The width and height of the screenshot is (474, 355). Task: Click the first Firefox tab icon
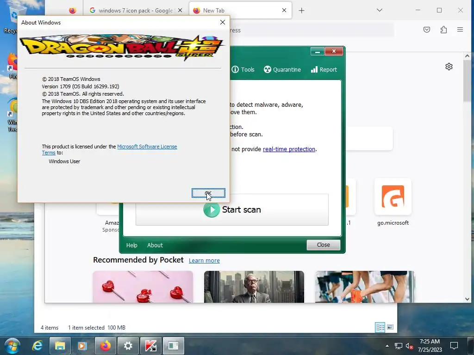pos(73,11)
